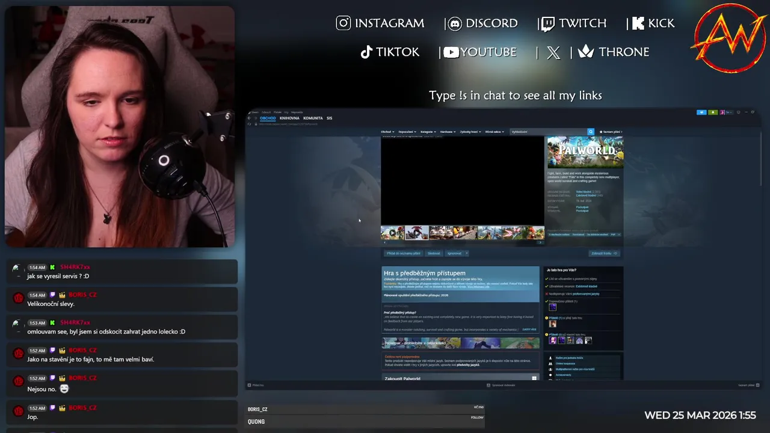The width and height of the screenshot is (770, 433).
Task: Open the předvolby jazyků link
Action: 468,365
